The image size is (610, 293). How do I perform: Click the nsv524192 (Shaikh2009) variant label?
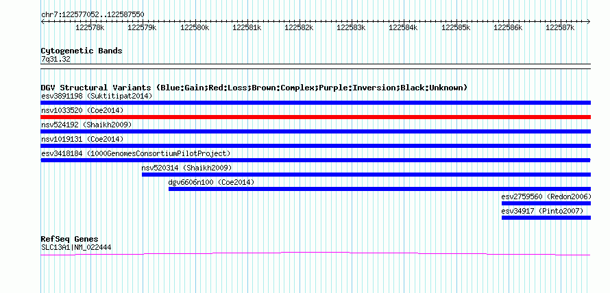coord(86,125)
